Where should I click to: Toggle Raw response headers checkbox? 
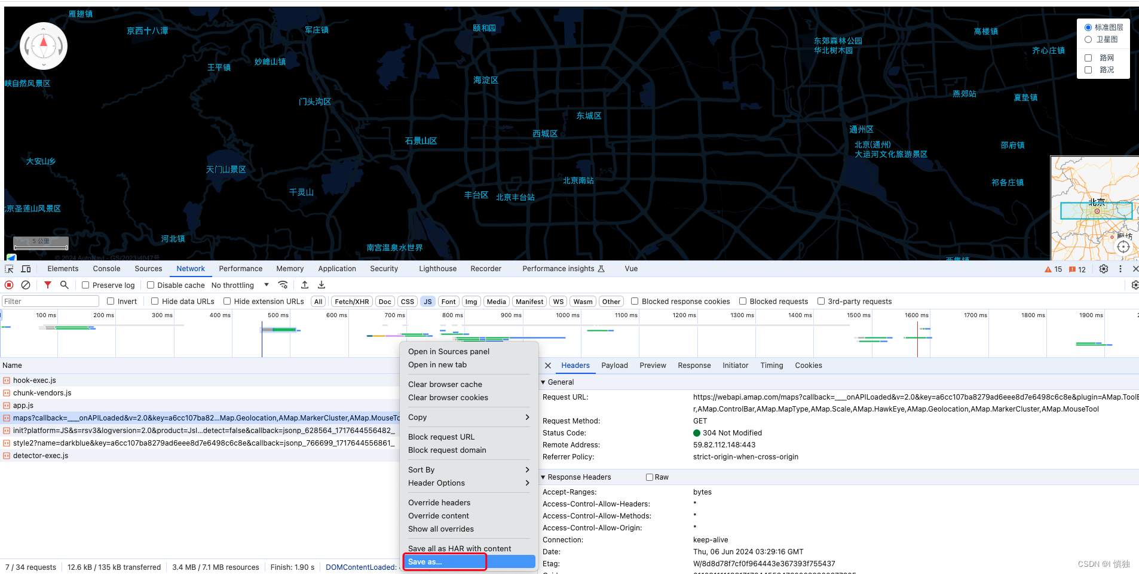coord(650,477)
